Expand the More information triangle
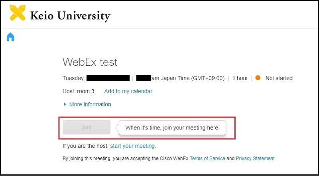Screen dimensions: 319x176 (65, 104)
